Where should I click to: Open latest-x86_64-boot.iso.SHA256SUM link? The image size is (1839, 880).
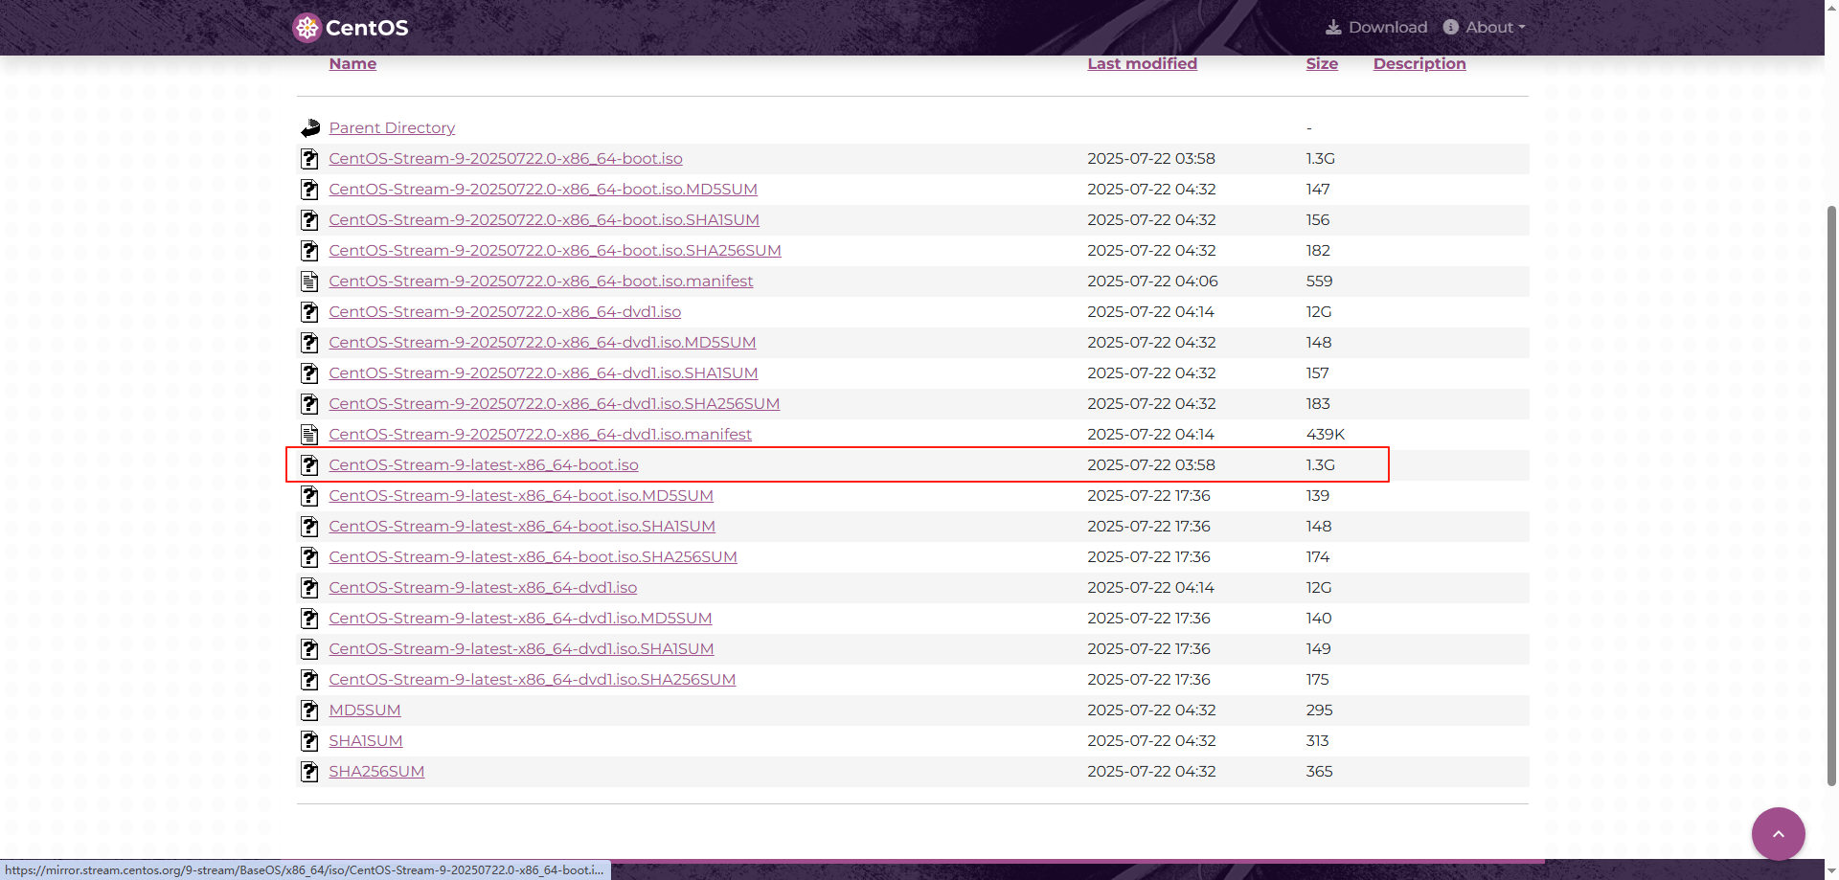click(x=533, y=556)
